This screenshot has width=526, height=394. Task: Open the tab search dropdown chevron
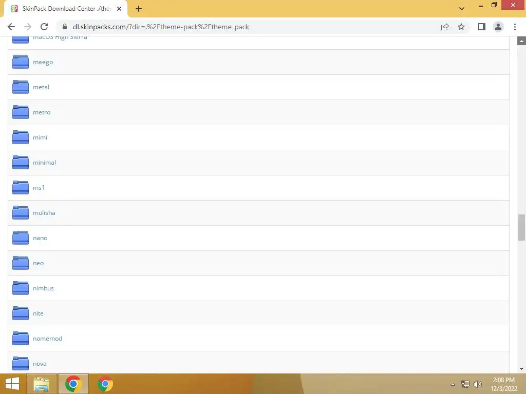click(x=462, y=9)
